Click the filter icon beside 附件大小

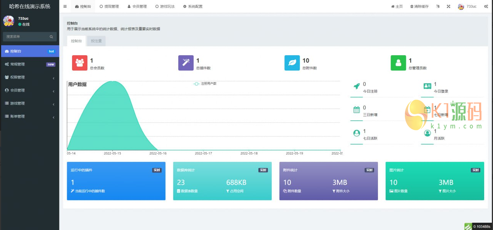[x=334, y=191]
